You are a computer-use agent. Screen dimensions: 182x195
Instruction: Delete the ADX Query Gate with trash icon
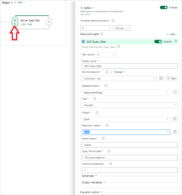176,41
